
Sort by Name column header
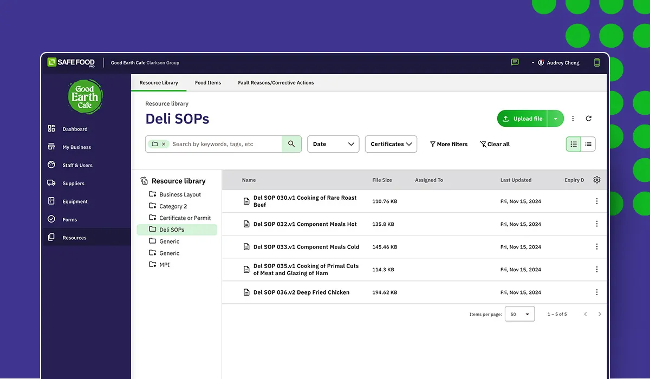point(249,180)
